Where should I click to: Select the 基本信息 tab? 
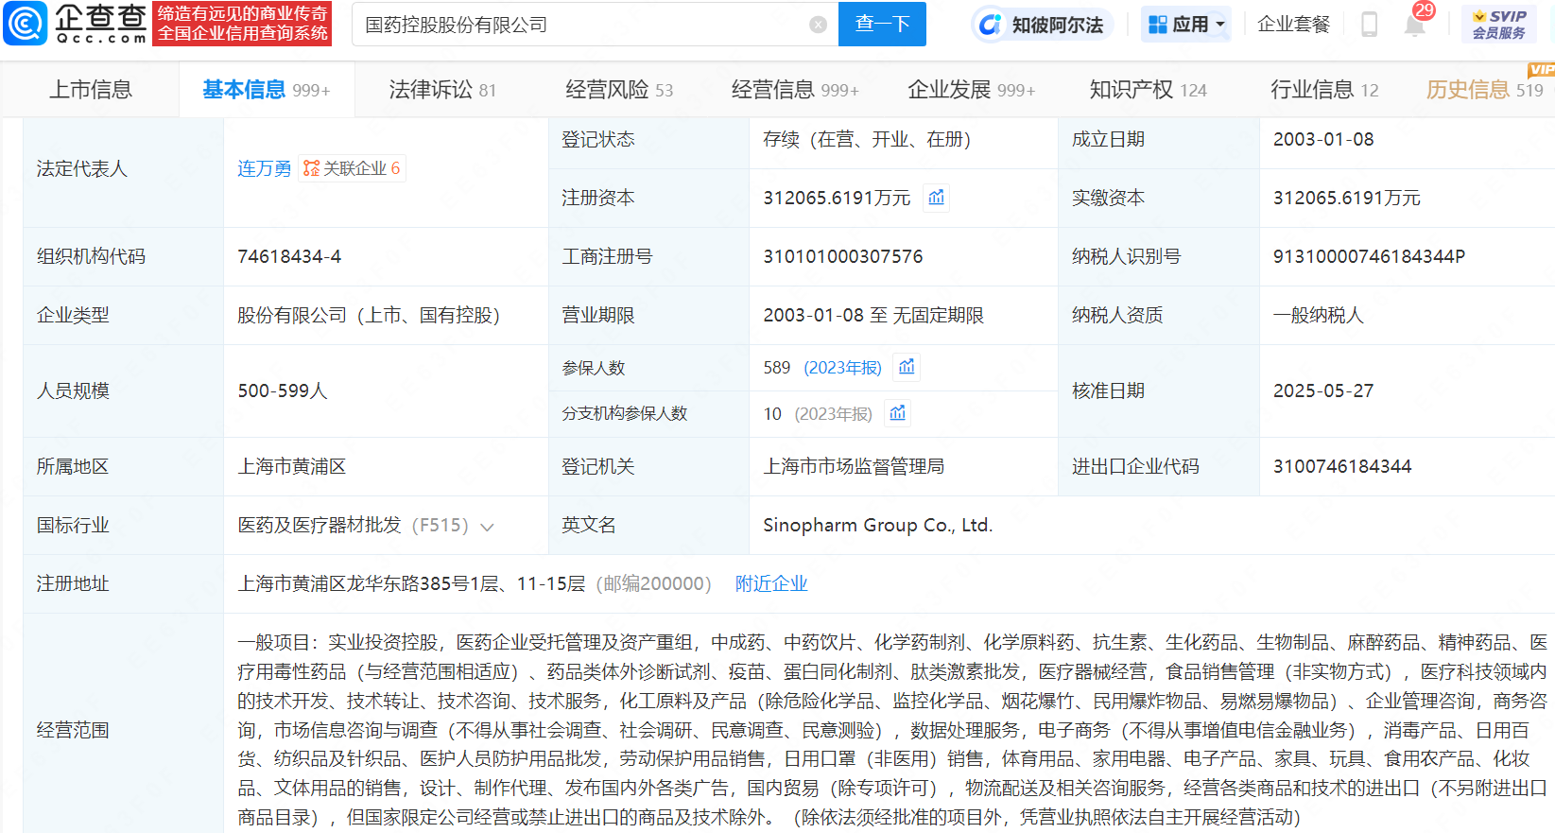pyautogui.click(x=267, y=90)
